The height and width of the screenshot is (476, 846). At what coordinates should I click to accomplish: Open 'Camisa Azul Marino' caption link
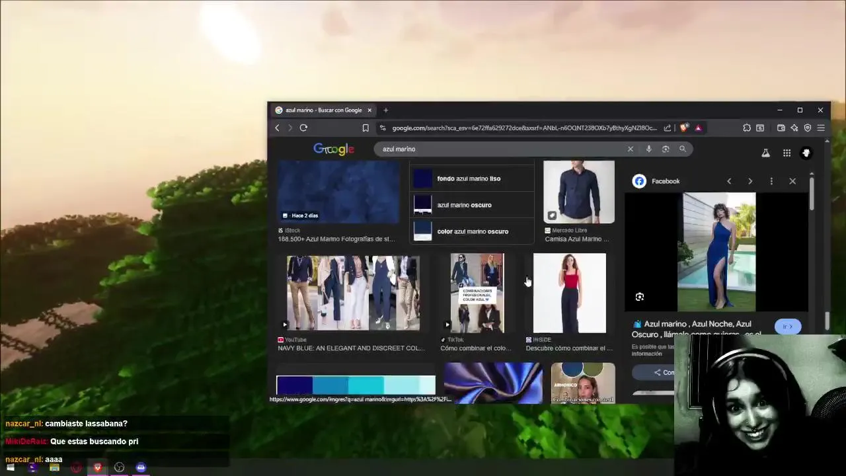click(x=577, y=239)
